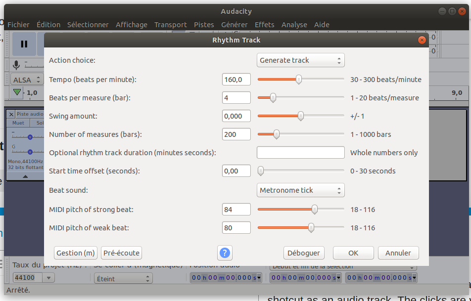The image size is (471, 301).
Task: Open the Aide menu
Action: tap(322, 25)
